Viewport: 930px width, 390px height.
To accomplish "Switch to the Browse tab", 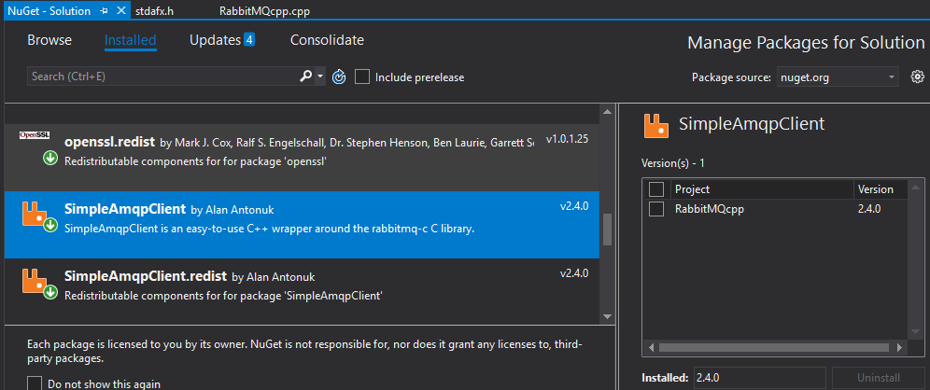I will (x=49, y=40).
